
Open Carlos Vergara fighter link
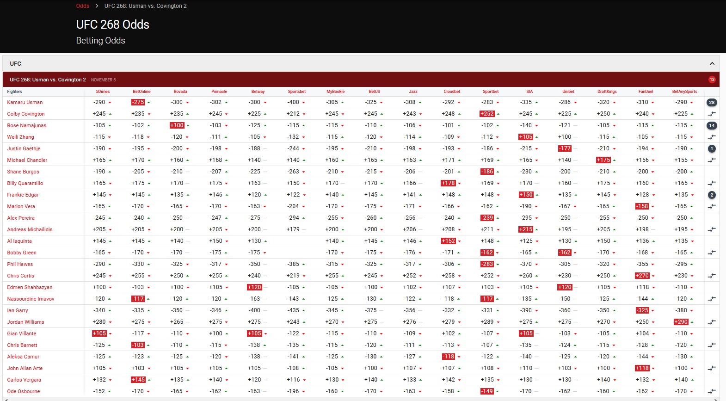pyautogui.click(x=24, y=380)
